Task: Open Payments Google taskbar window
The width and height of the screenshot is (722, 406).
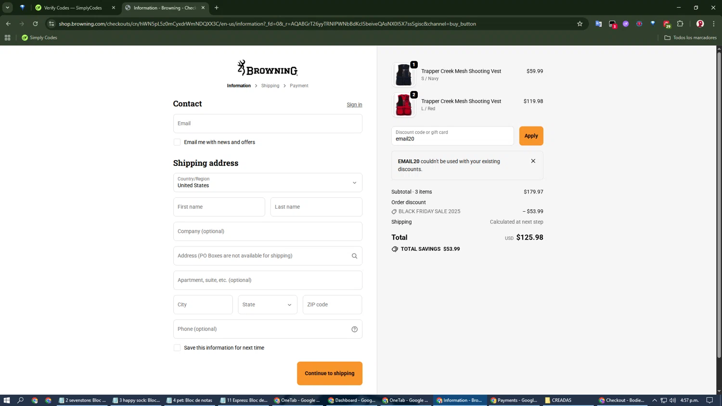Action: click(515, 400)
